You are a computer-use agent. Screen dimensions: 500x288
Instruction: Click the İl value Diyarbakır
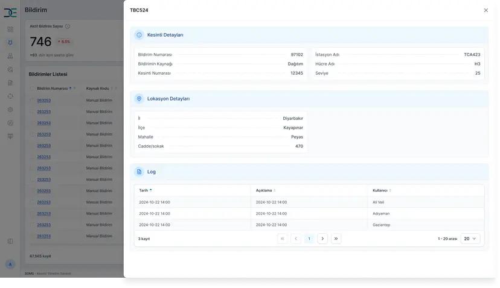(293, 118)
